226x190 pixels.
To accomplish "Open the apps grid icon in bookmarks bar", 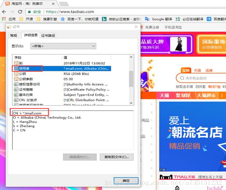I will pyautogui.click(x=4, y=19).
